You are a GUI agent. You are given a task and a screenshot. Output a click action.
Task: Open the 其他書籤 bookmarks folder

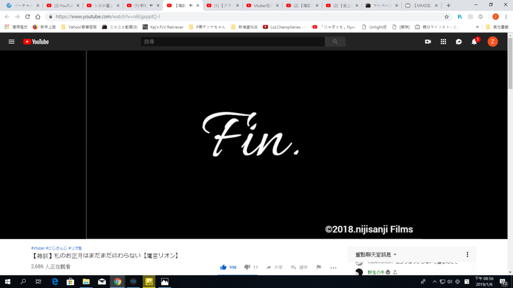point(497,27)
